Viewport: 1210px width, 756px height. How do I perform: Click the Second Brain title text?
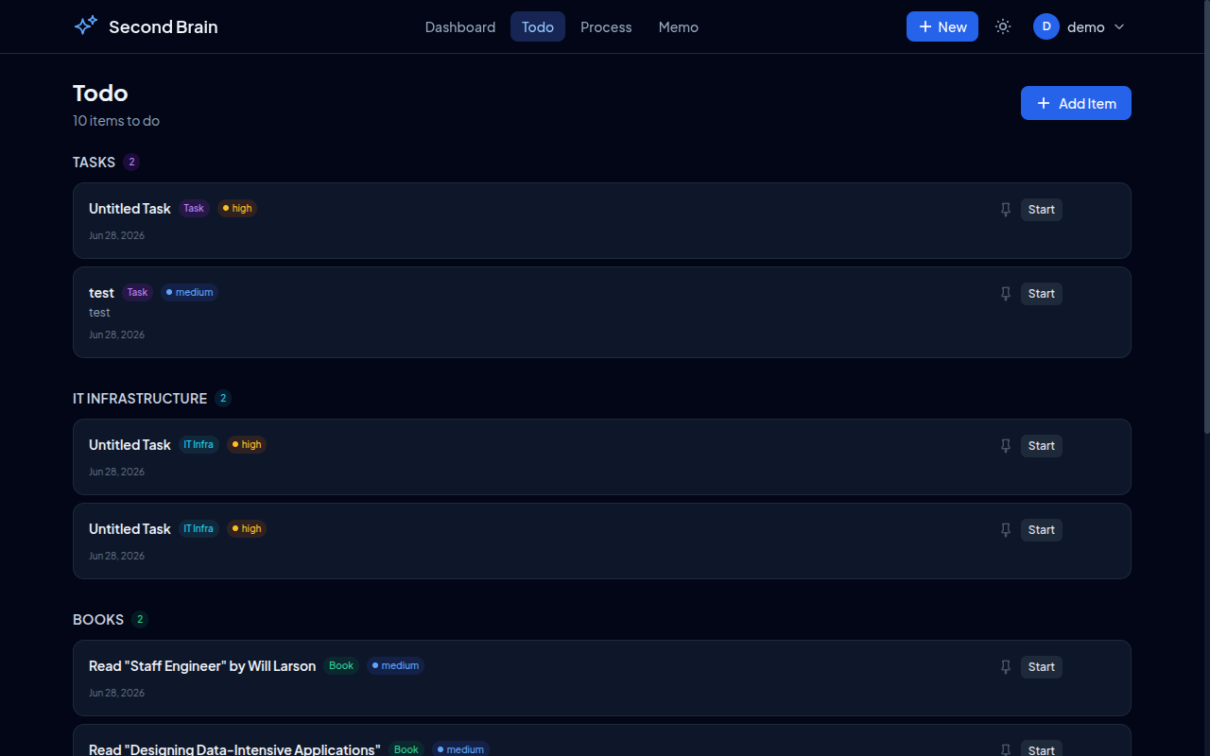coord(164,26)
